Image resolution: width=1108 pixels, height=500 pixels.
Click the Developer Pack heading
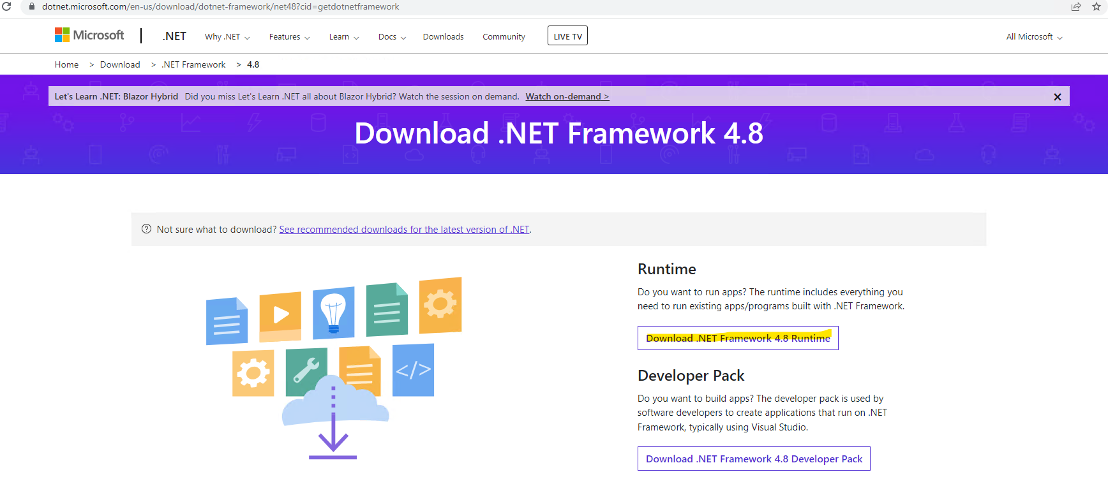point(691,376)
